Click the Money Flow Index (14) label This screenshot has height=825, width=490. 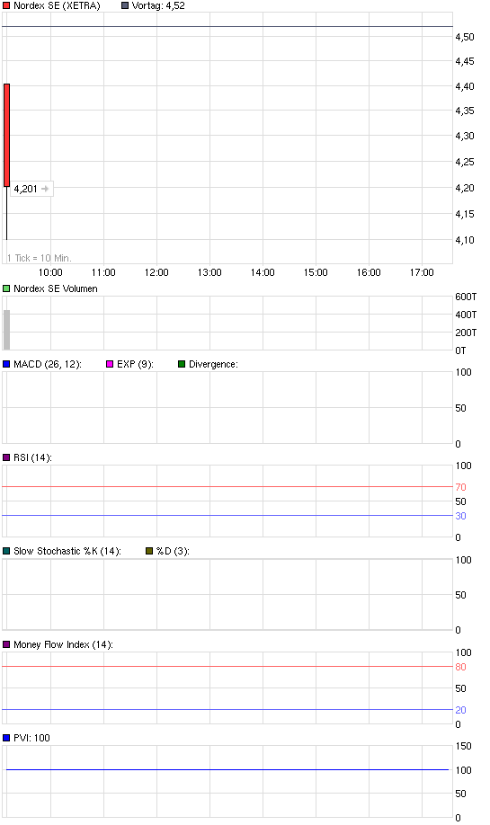point(63,644)
